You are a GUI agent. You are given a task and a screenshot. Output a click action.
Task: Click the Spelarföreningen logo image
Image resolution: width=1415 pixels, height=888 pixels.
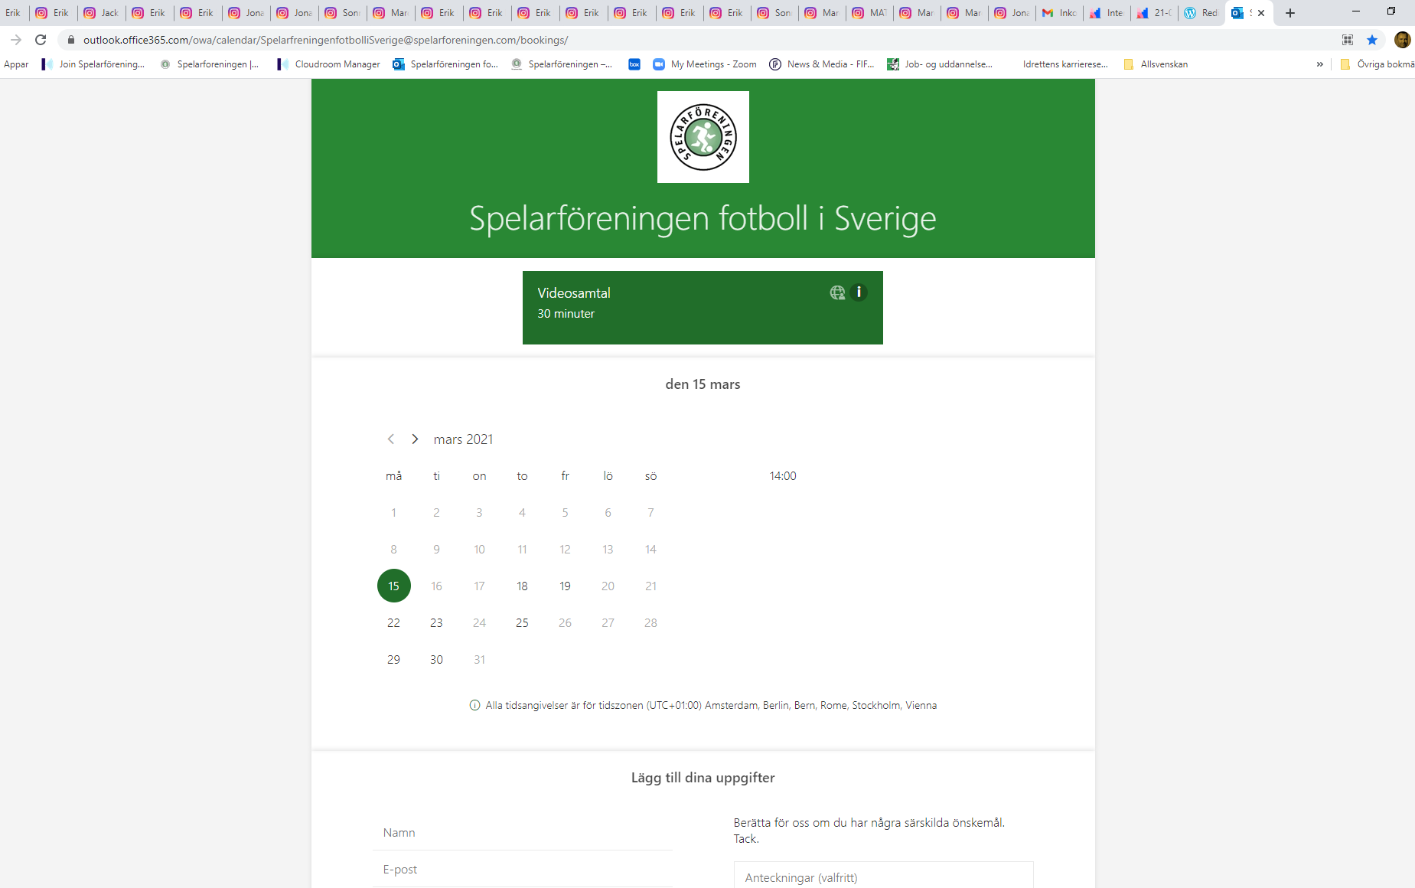(x=703, y=137)
